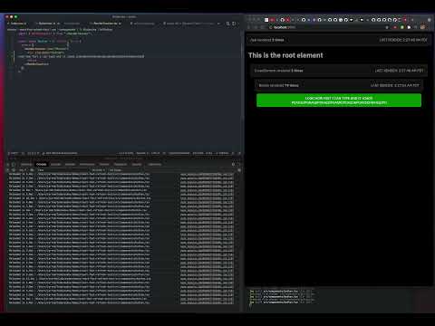Click "This is the root element" heading
This screenshot has height=326, width=435.
(x=285, y=55)
